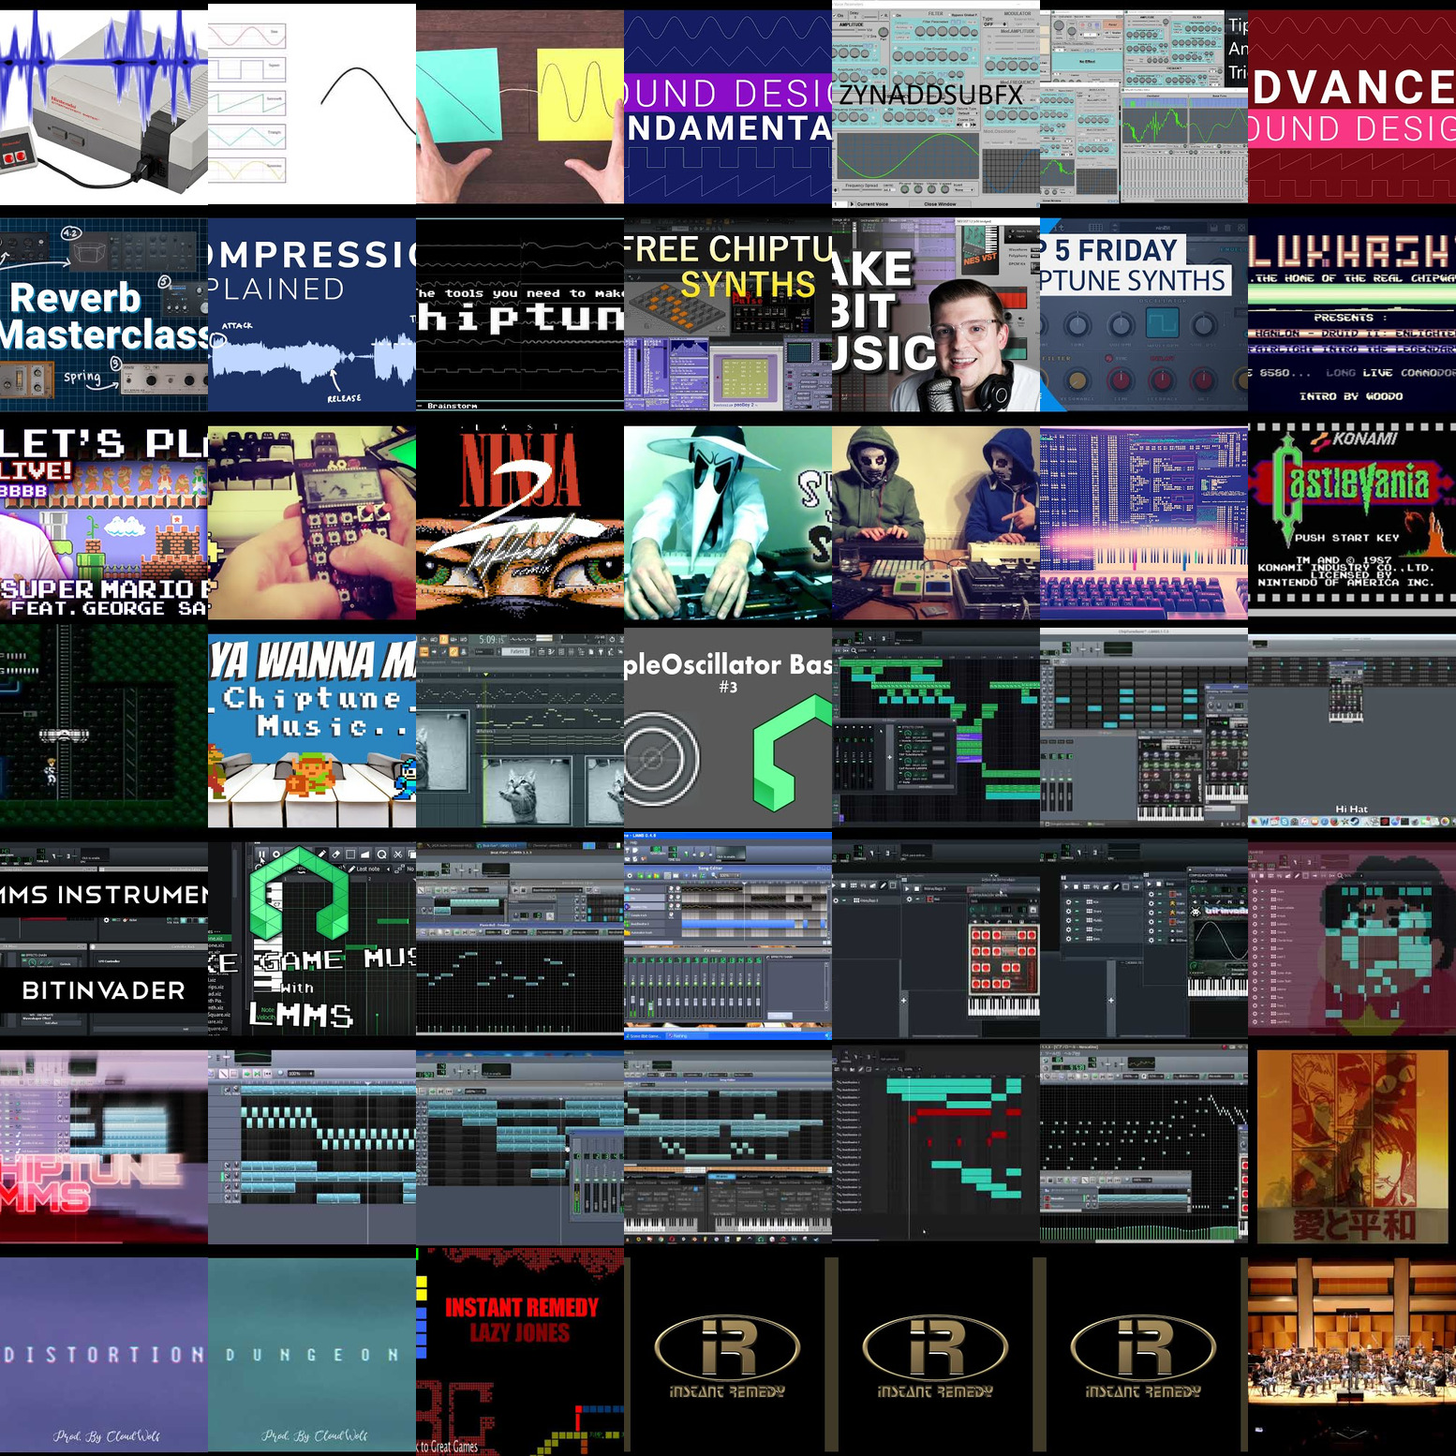Open the Make 8 Bit Music thumbnail with man
The width and height of the screenshot is (1456, 1456).
[x=936, y=316]
